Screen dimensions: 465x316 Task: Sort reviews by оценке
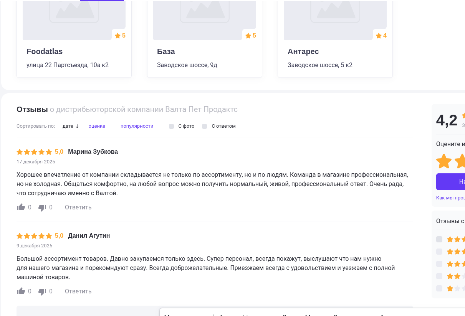(97, 126)
